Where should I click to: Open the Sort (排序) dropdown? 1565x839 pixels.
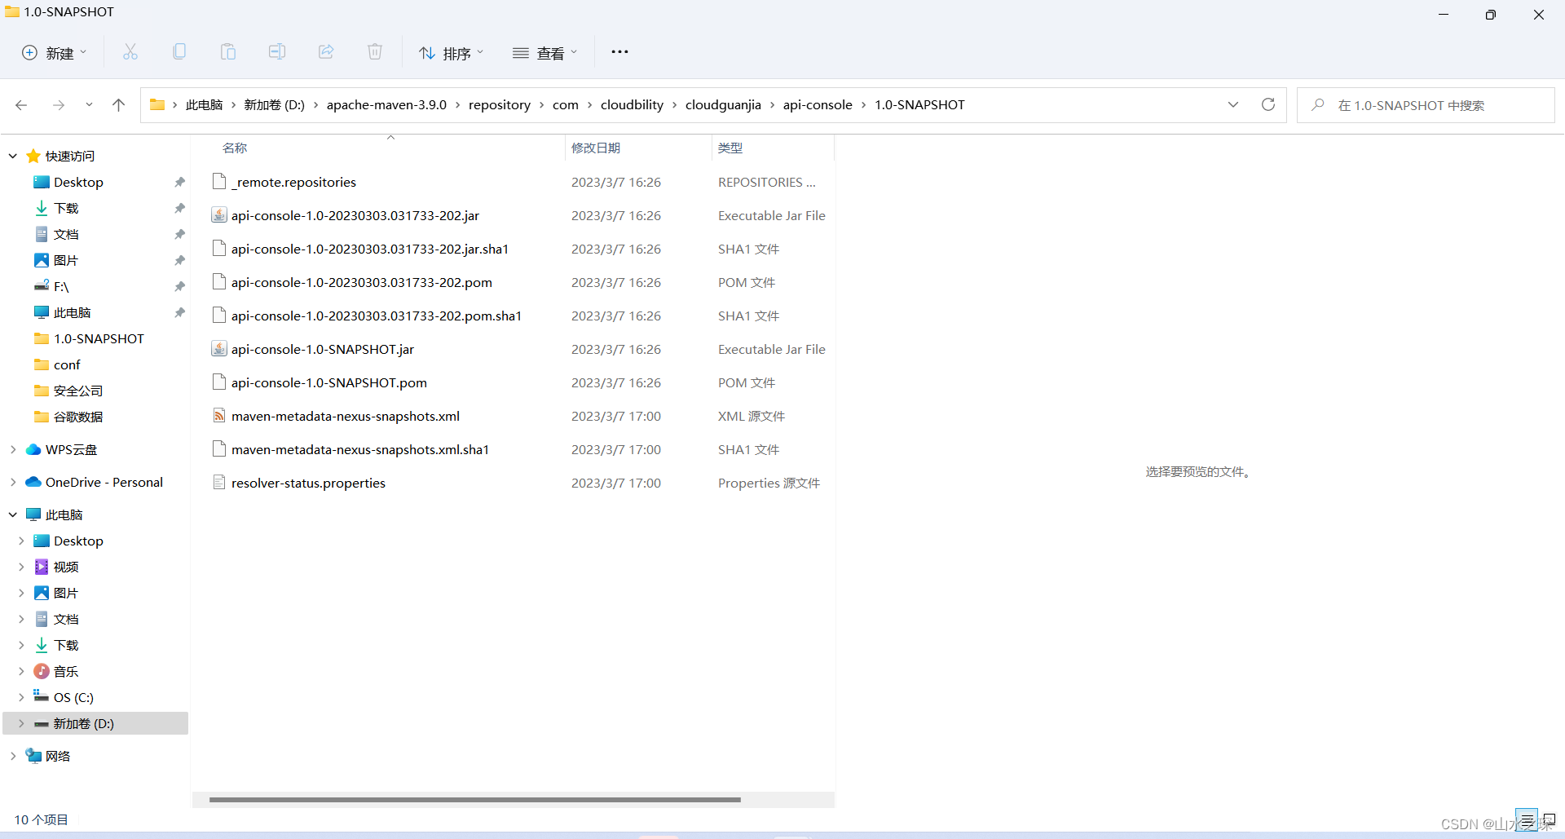pyautogui.click(x=452, y=52)
